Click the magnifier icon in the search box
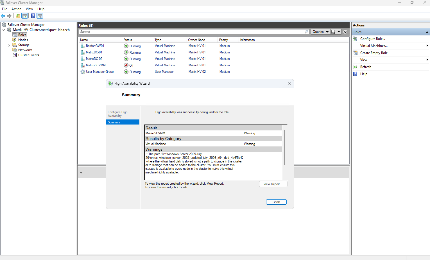This screenshot has width=430, height=260. (306, 32)
